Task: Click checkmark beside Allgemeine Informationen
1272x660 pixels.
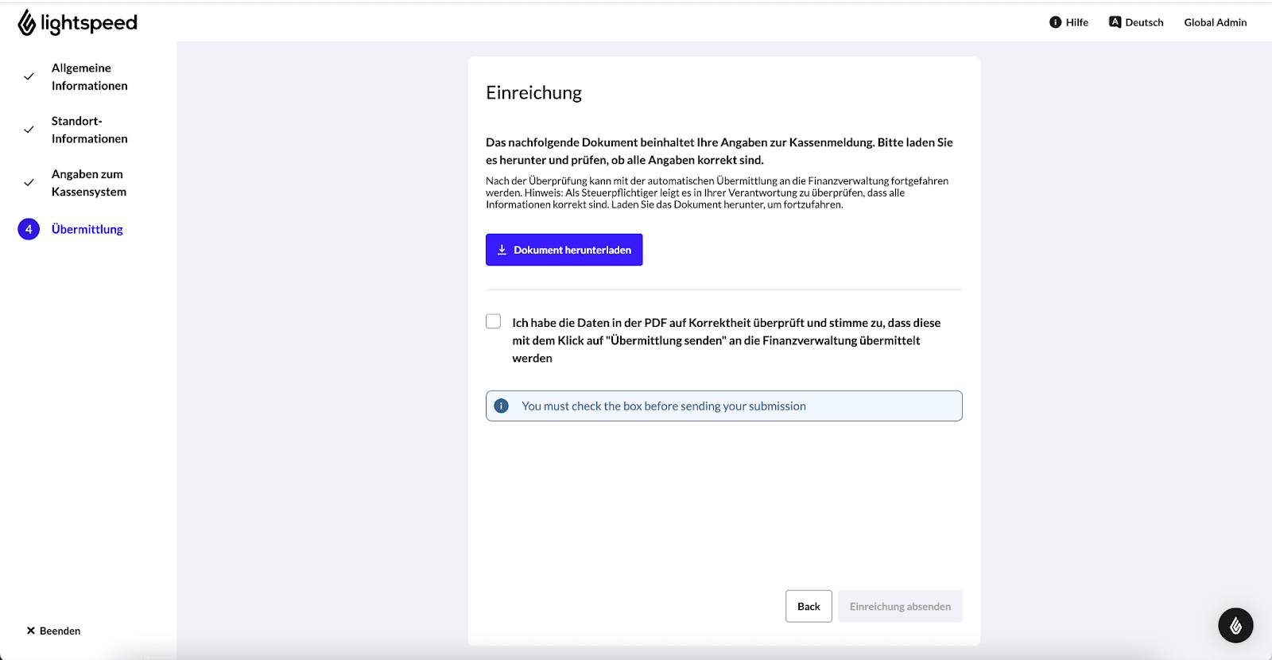Action: 29,77
